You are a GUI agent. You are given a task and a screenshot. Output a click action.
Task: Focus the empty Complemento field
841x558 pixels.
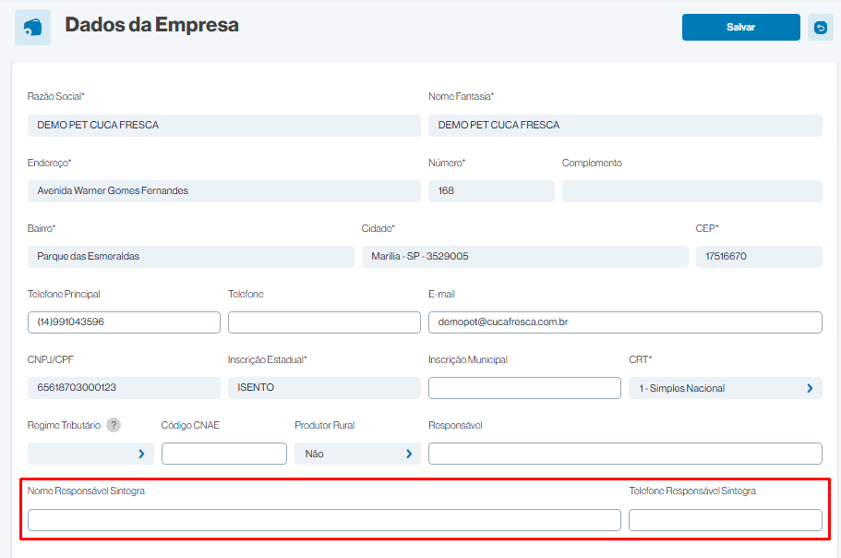click(691, 191)
